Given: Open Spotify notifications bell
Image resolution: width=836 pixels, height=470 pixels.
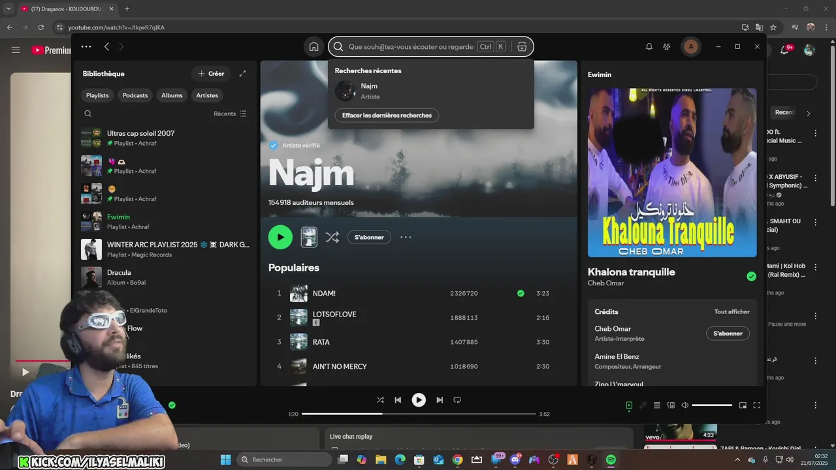Looking at the screenshot, I should tap(649, 46).
